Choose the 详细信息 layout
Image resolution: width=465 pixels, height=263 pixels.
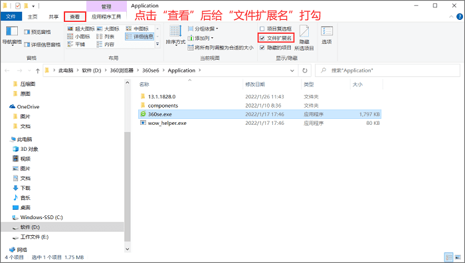tap(139, 37)
